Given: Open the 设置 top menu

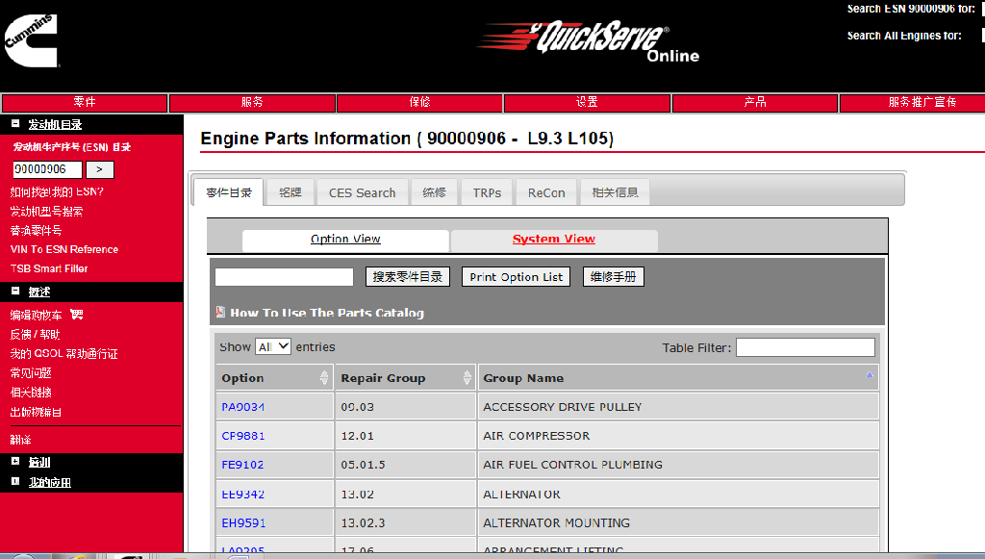Looking at the screenshot, I should coord(588,102).
